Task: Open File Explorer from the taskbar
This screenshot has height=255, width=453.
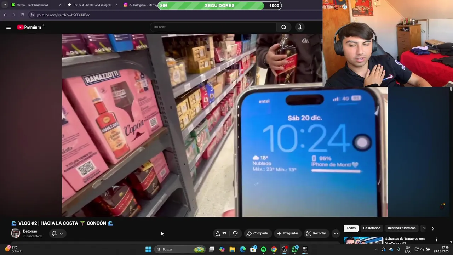Action: [232, 249]
